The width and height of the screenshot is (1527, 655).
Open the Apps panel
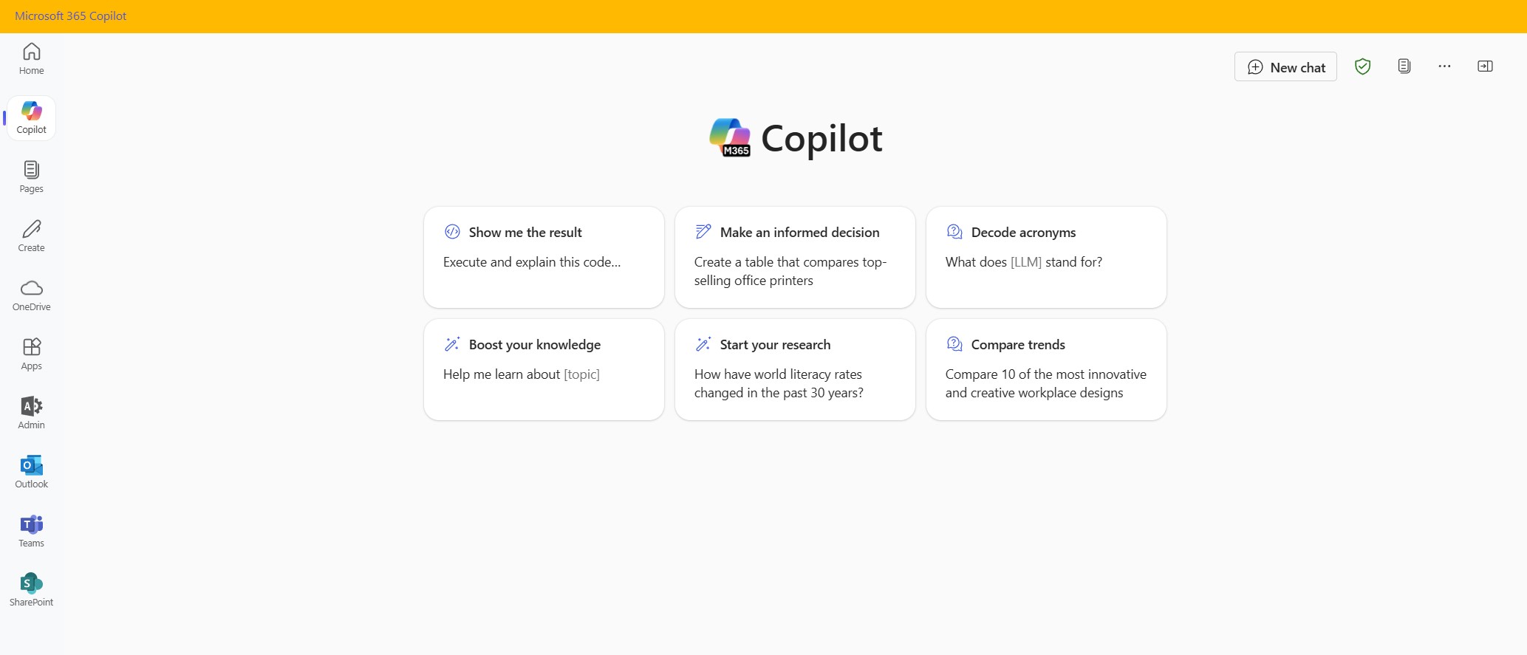pyautogui.click(x=30, y=353)
